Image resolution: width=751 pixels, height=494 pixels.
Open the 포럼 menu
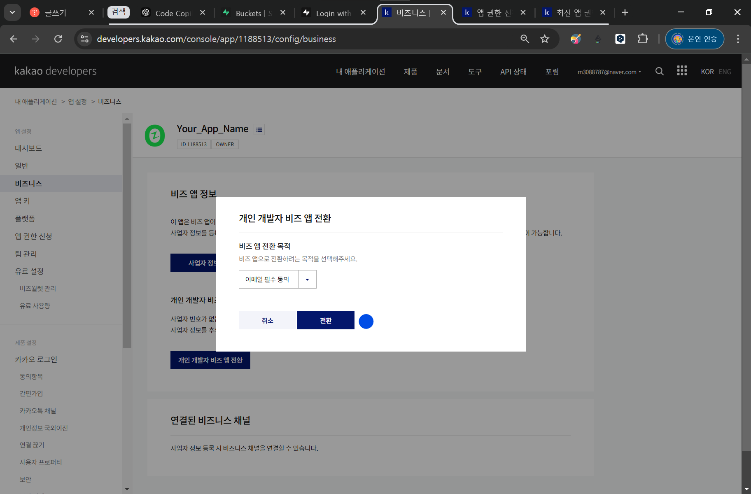(x=552, y=72)
